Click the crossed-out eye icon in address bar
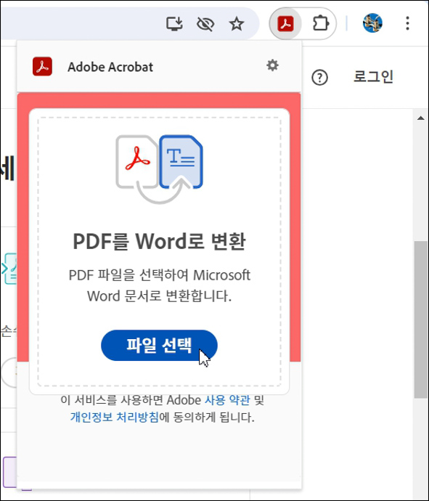Screen dimensions: 429x501 click(205, 24)
